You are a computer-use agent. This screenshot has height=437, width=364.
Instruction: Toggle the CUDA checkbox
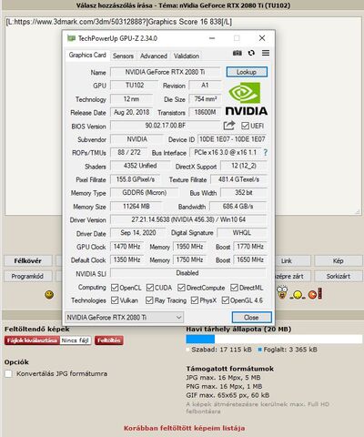[x=150, y=288]
